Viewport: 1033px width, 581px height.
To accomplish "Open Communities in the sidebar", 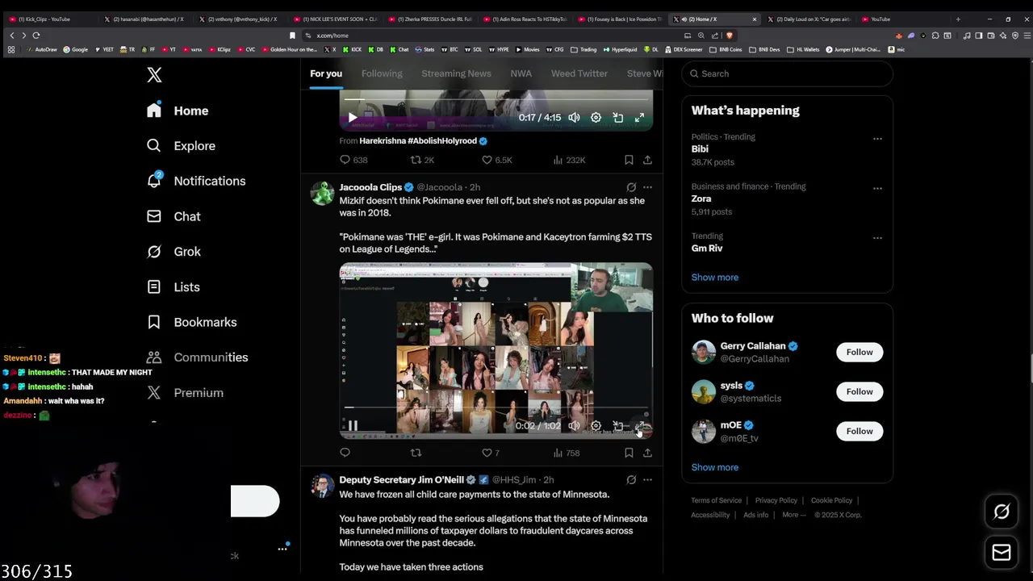I will 197,357.
